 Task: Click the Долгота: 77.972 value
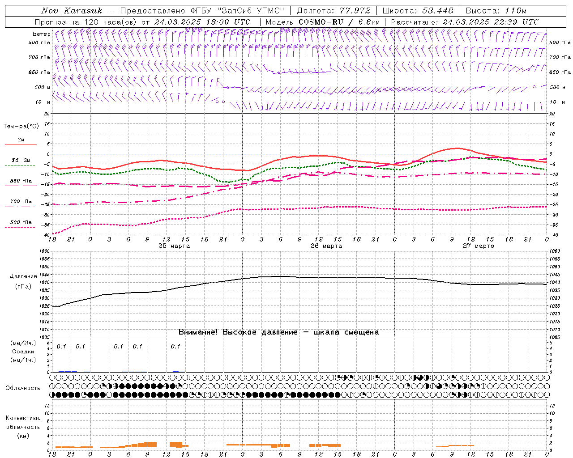(334, 11)
